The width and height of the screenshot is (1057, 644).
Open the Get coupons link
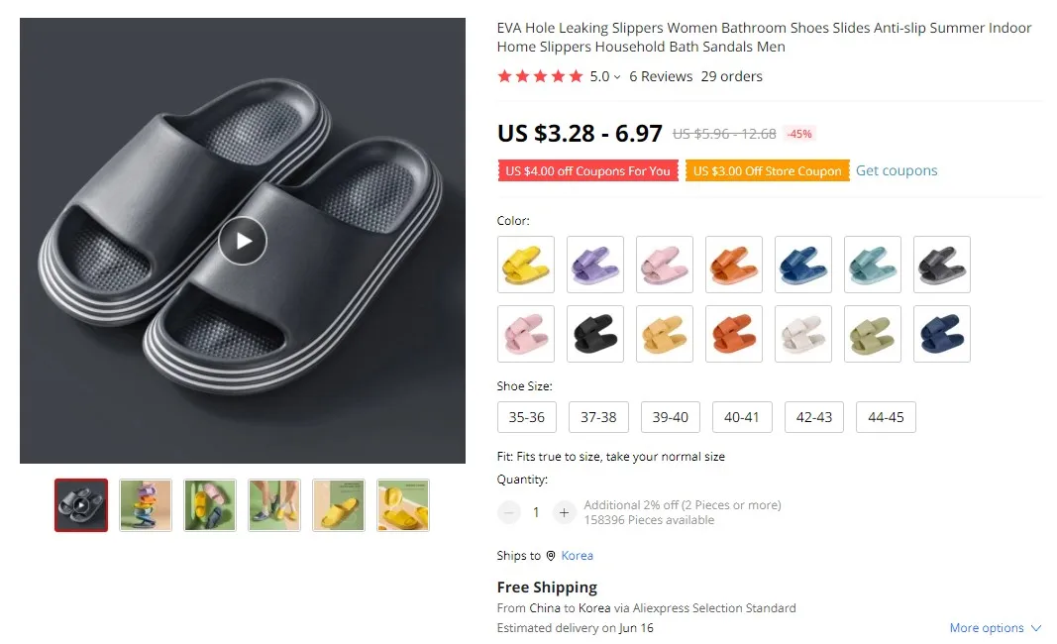[x=897, y=170]
